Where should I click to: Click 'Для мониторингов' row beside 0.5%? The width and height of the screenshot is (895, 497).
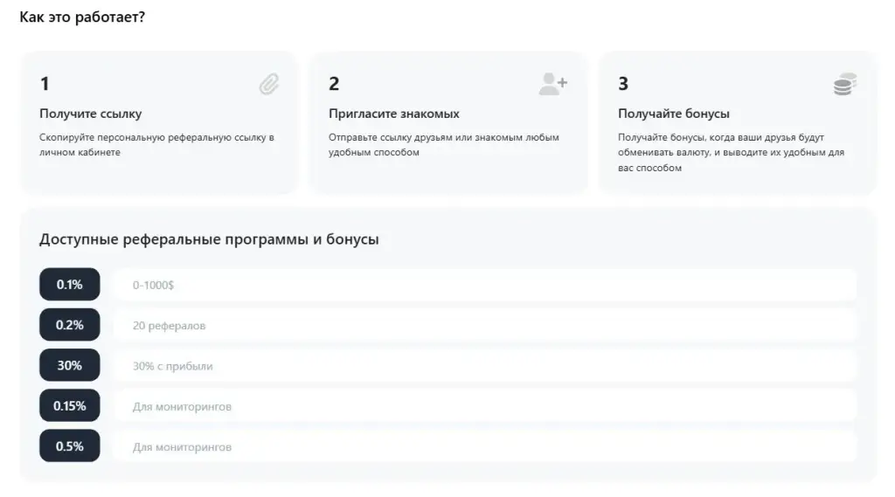pos(484,447)
